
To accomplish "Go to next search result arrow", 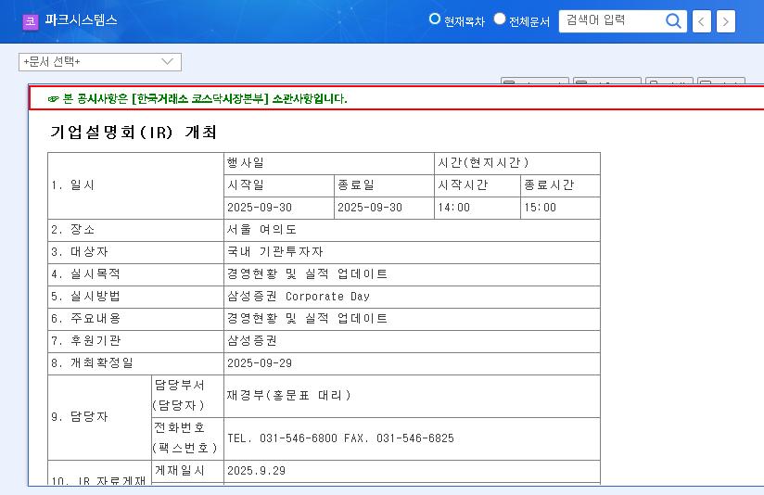I will [725, 21].
